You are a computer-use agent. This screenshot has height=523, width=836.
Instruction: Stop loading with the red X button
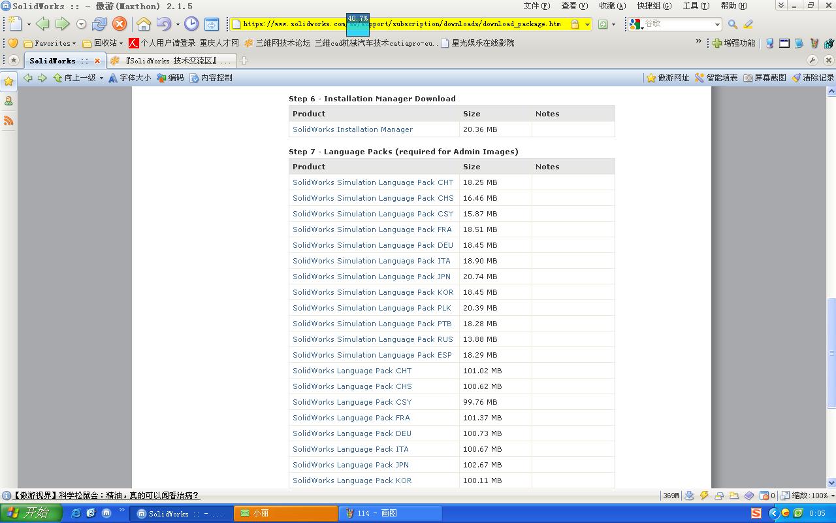tap(119, 24)
